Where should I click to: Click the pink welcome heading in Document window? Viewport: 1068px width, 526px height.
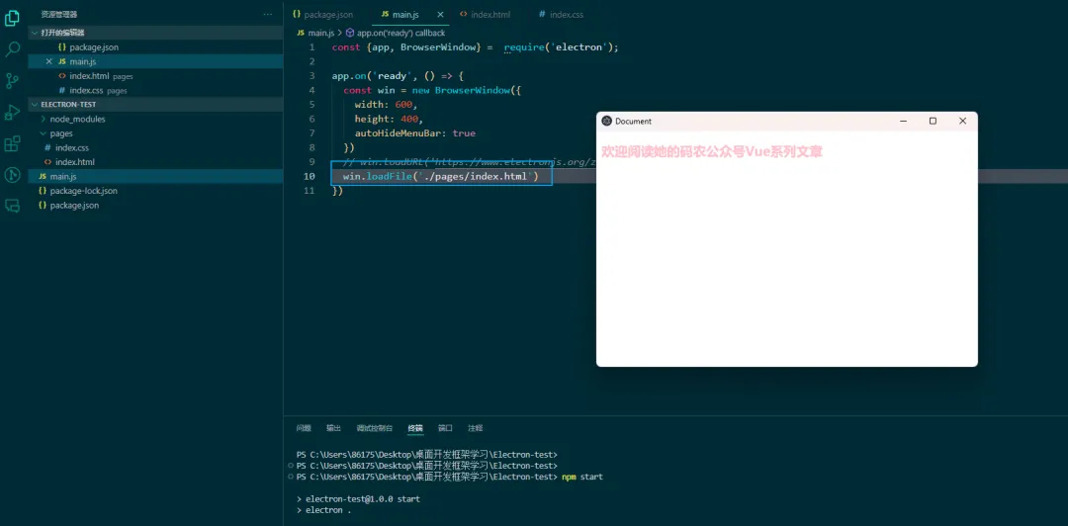click(x=712, y=152)
